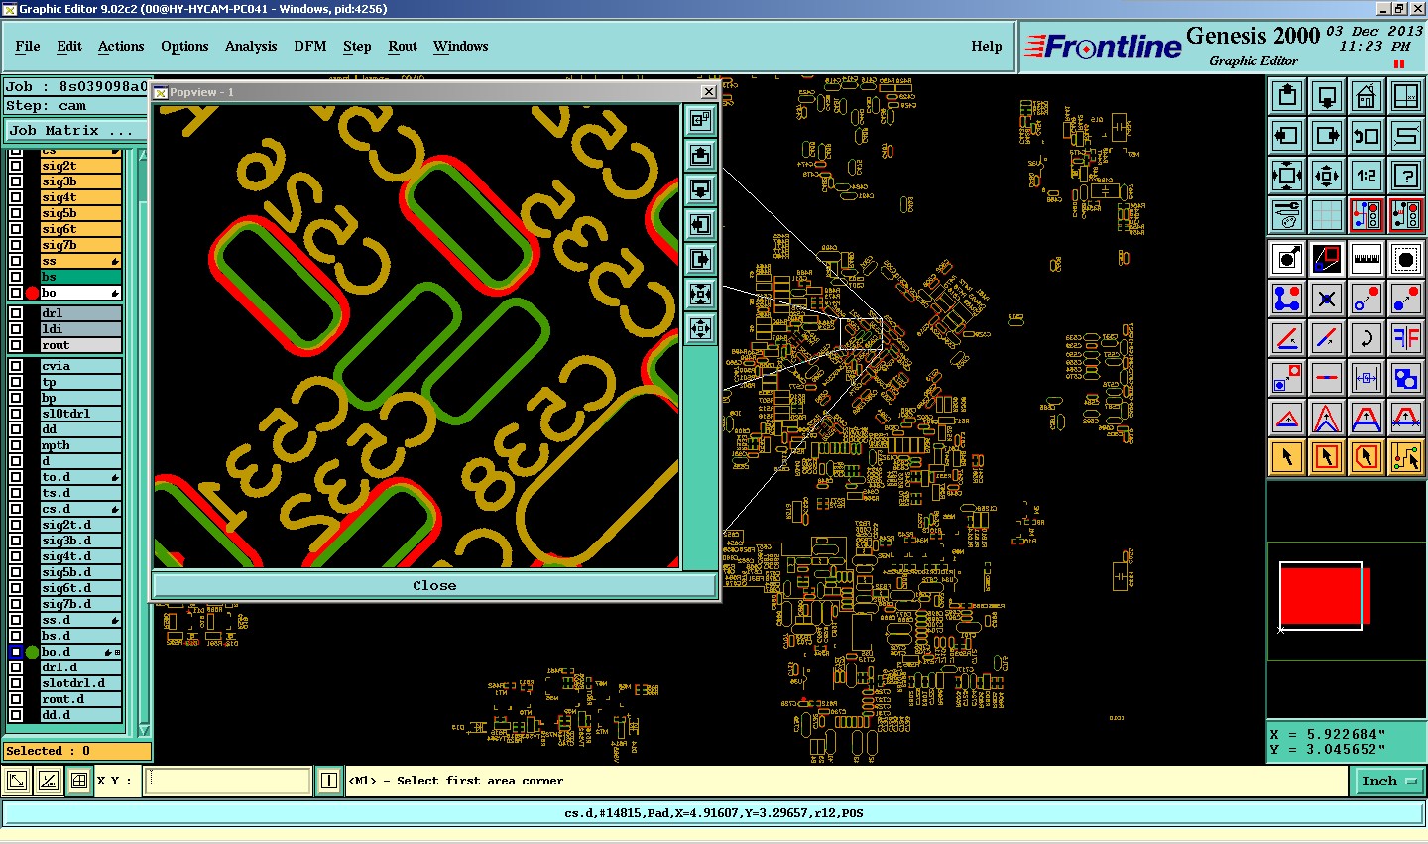This screenshot has height=844, width=1428.
Task: Click the rotate arrow tool icon
Action: 1367,338
